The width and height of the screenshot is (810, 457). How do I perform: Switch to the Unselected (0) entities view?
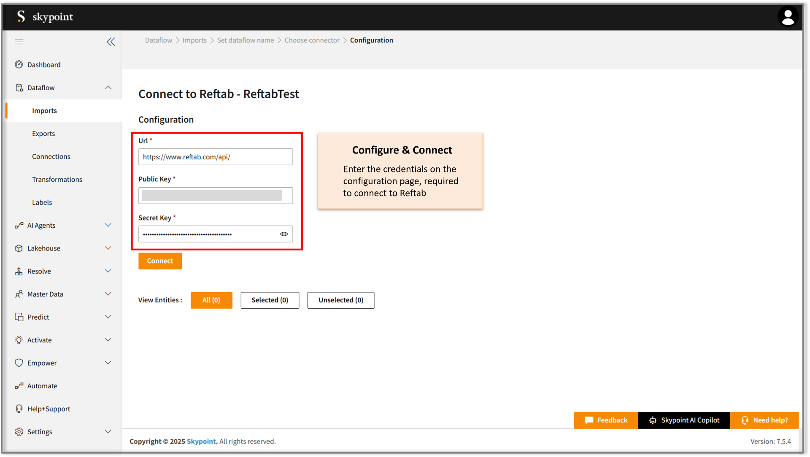coord(340,300)
